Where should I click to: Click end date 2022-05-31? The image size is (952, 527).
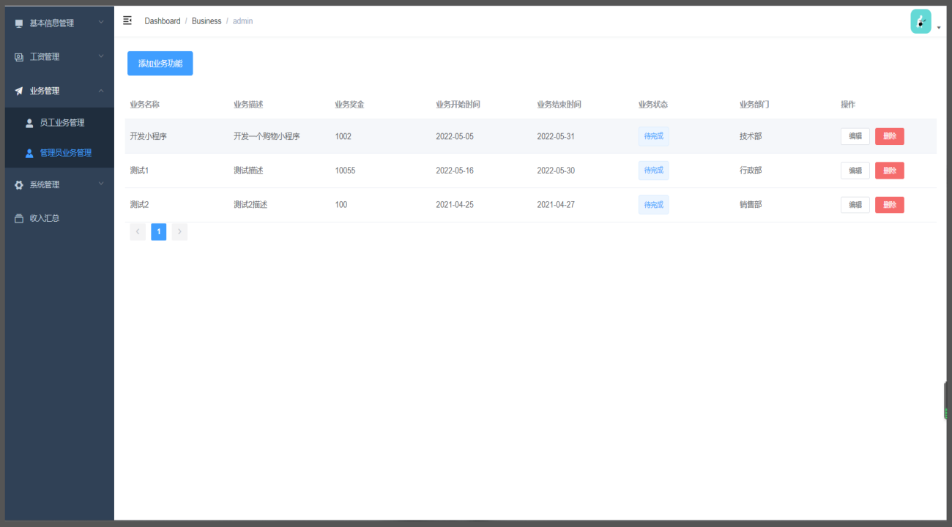(556, 136)
